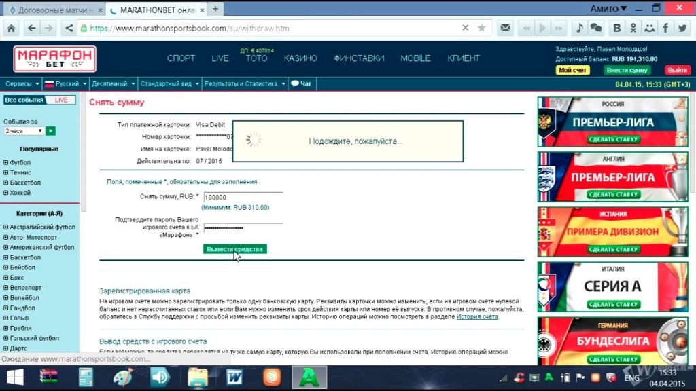The image size is (696, 391).
Task: Open Россия Премьер-Лига banner
Action: pyautogui.click(x=612, y=122)
